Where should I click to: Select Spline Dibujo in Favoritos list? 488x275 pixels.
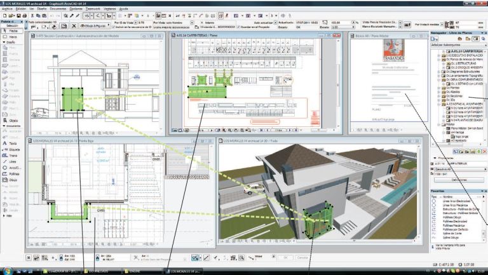click(452, 238)
